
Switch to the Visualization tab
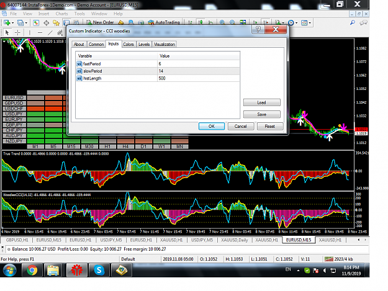tap(165, 44)
